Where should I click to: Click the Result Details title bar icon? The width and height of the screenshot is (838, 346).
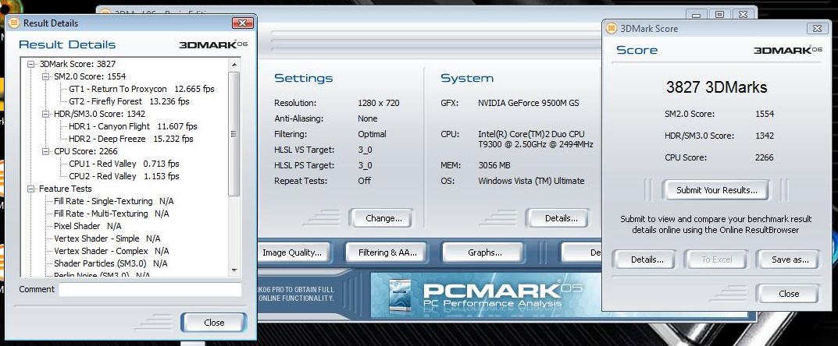14,23
